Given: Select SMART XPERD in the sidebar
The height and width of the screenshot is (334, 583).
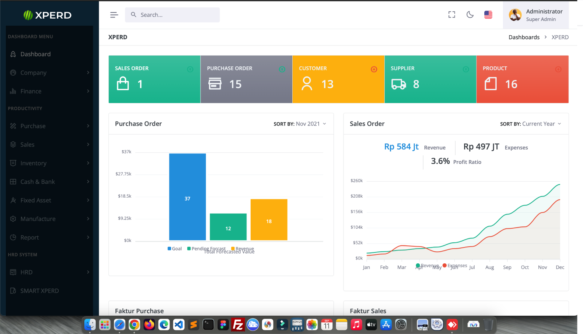Looking at the screenshot, I should 39,291.
